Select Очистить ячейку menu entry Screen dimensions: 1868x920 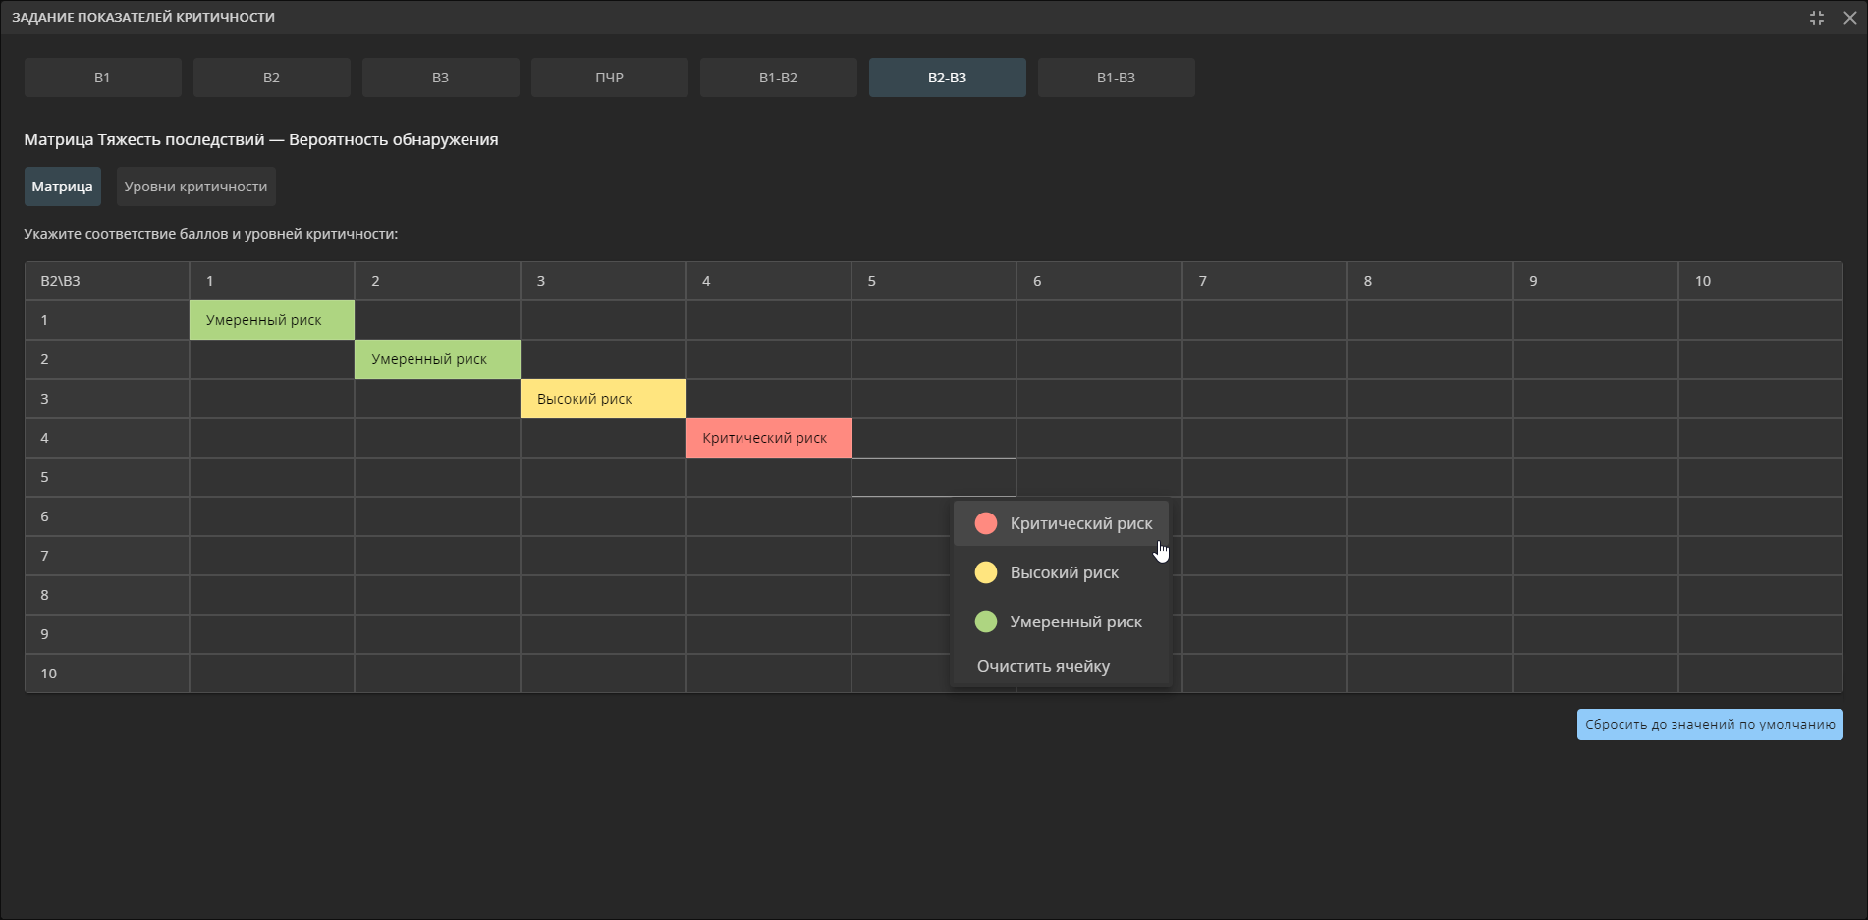pyautogui.click(x=1062, y=666)
